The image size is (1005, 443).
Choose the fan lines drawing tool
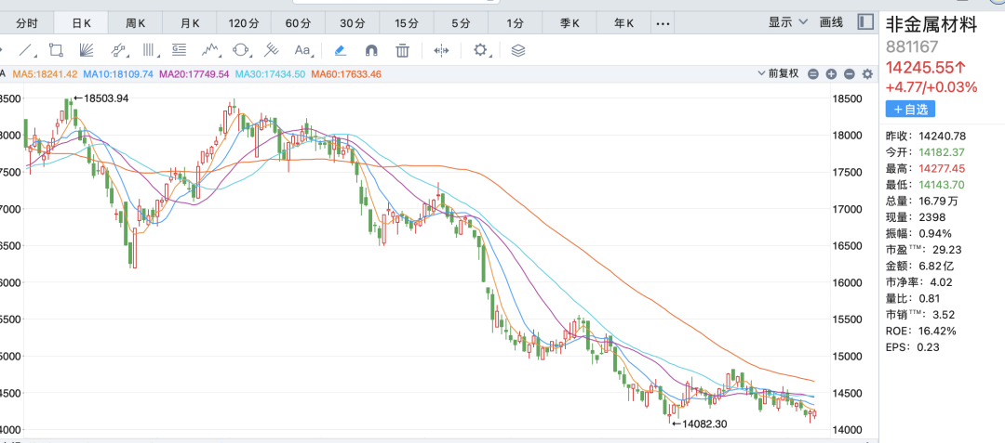(87, 50)
